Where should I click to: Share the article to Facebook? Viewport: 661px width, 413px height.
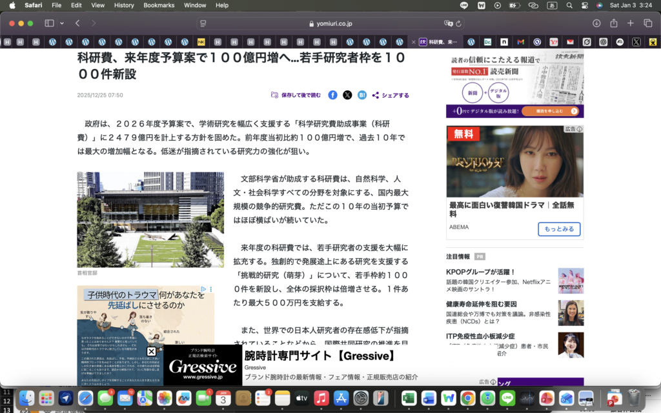[x=332, y=94]
